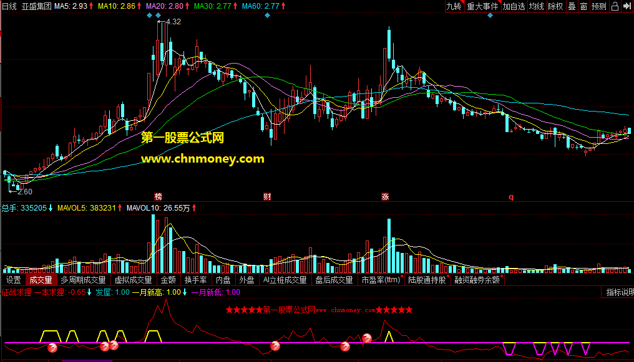Viewport: 634px width, 362px height.
Task: Click the MAVOL10: 26.55万 label
Action: click(x=158, y=208)
